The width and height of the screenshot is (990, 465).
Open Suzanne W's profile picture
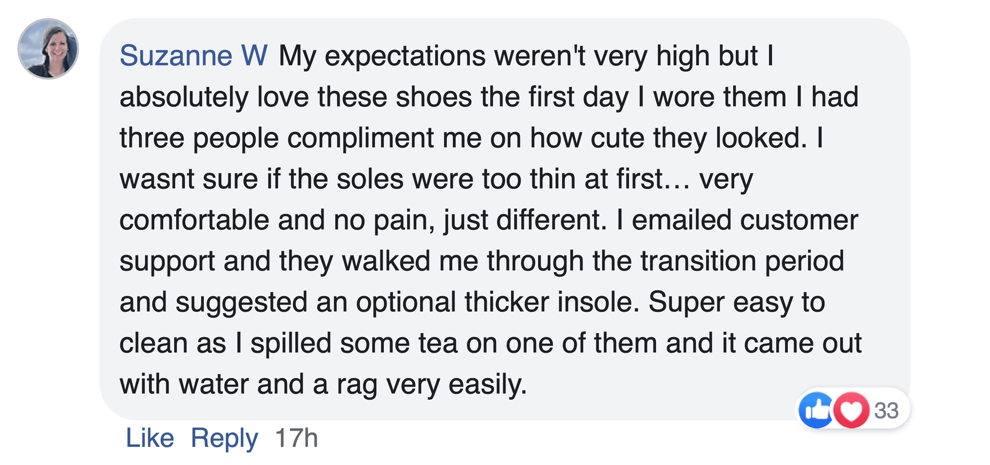pyautogui.click(x=48, y=49)
